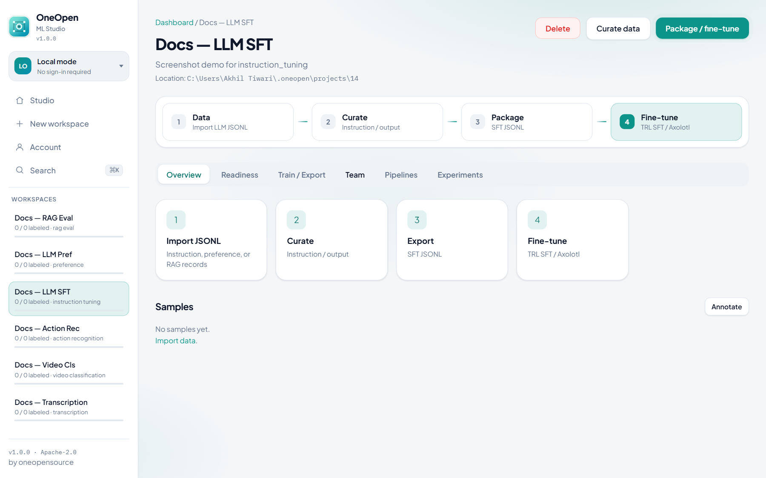Select the Experiments tab
The image size is (766, 478).
(x=460, y=175)
